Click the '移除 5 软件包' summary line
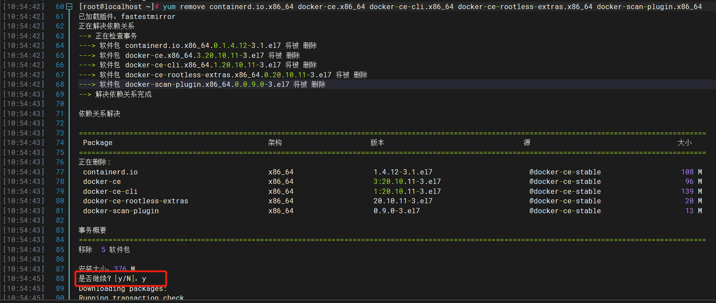 [104, 249]
